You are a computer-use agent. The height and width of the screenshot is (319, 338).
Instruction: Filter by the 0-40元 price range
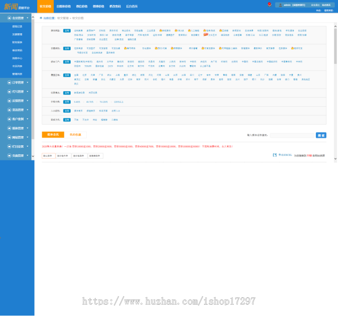77,102
